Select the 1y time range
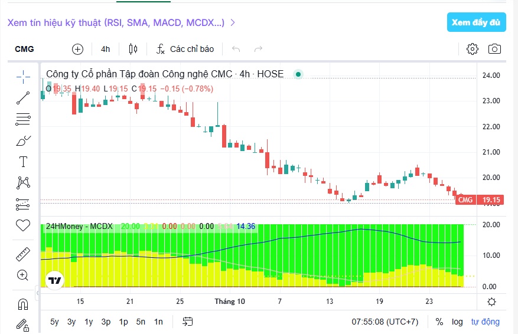This screenshot has height=334, width=518. (89, 322)
